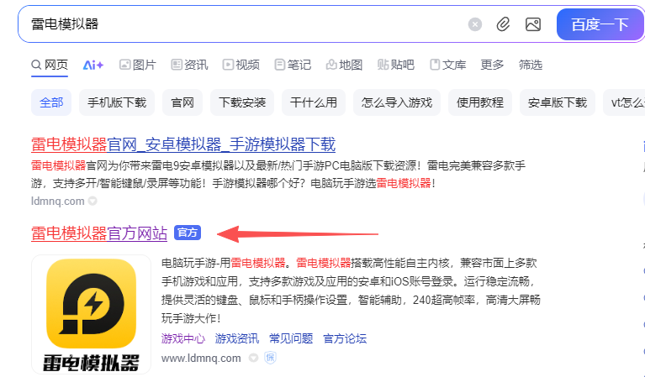Expand the 更多 menu
This screenshot has width=645, height=377.
pyautogui.click(x=492, y=65)
